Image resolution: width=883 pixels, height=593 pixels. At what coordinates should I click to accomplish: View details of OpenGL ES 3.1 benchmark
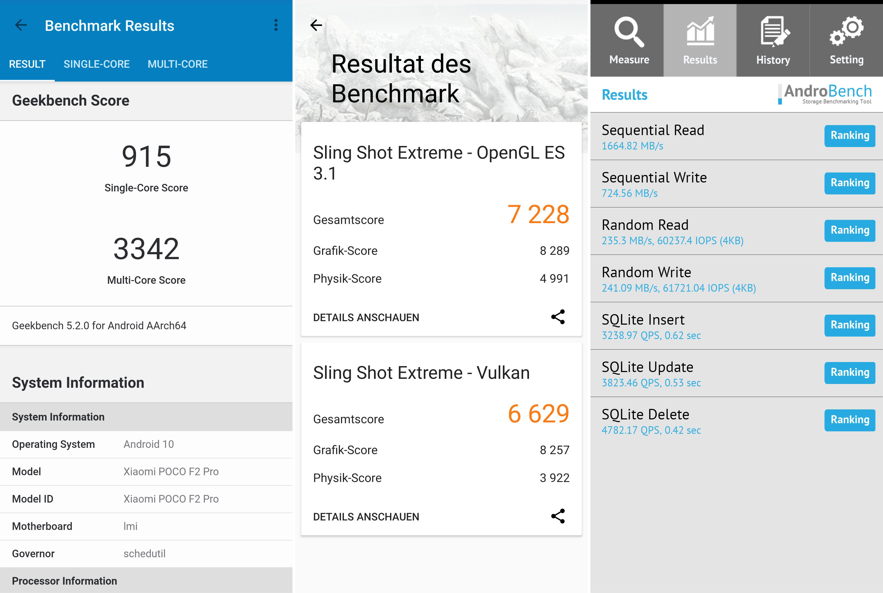coord(366,317)
